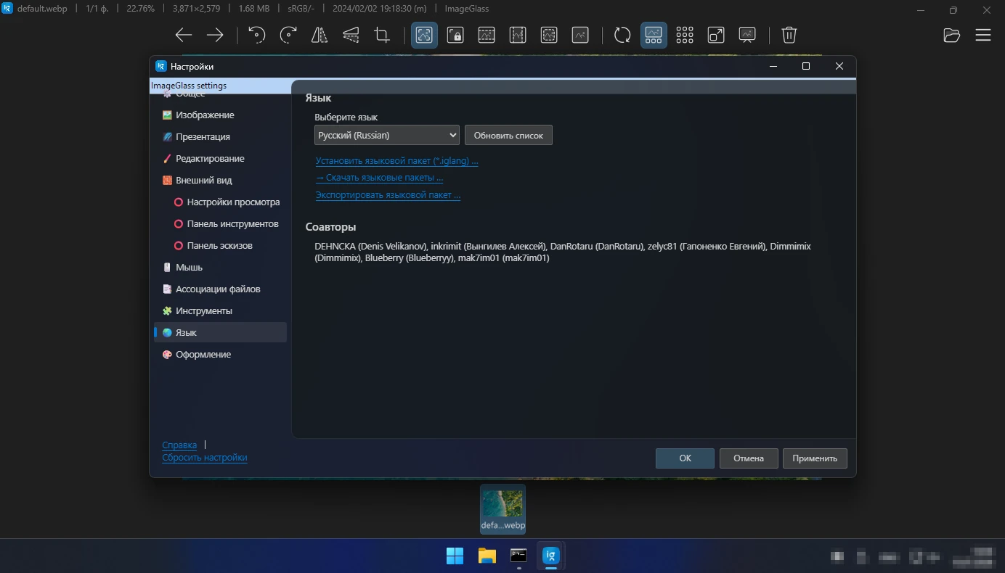
Task: Toggle the checkerboard background grid icon
Action: point(685,35)
